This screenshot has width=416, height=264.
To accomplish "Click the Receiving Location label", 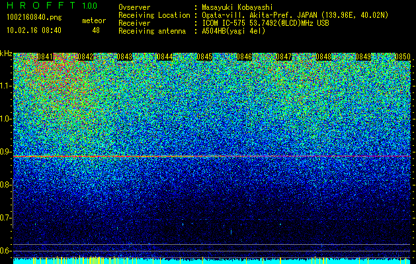I will [x=154, y=15].
